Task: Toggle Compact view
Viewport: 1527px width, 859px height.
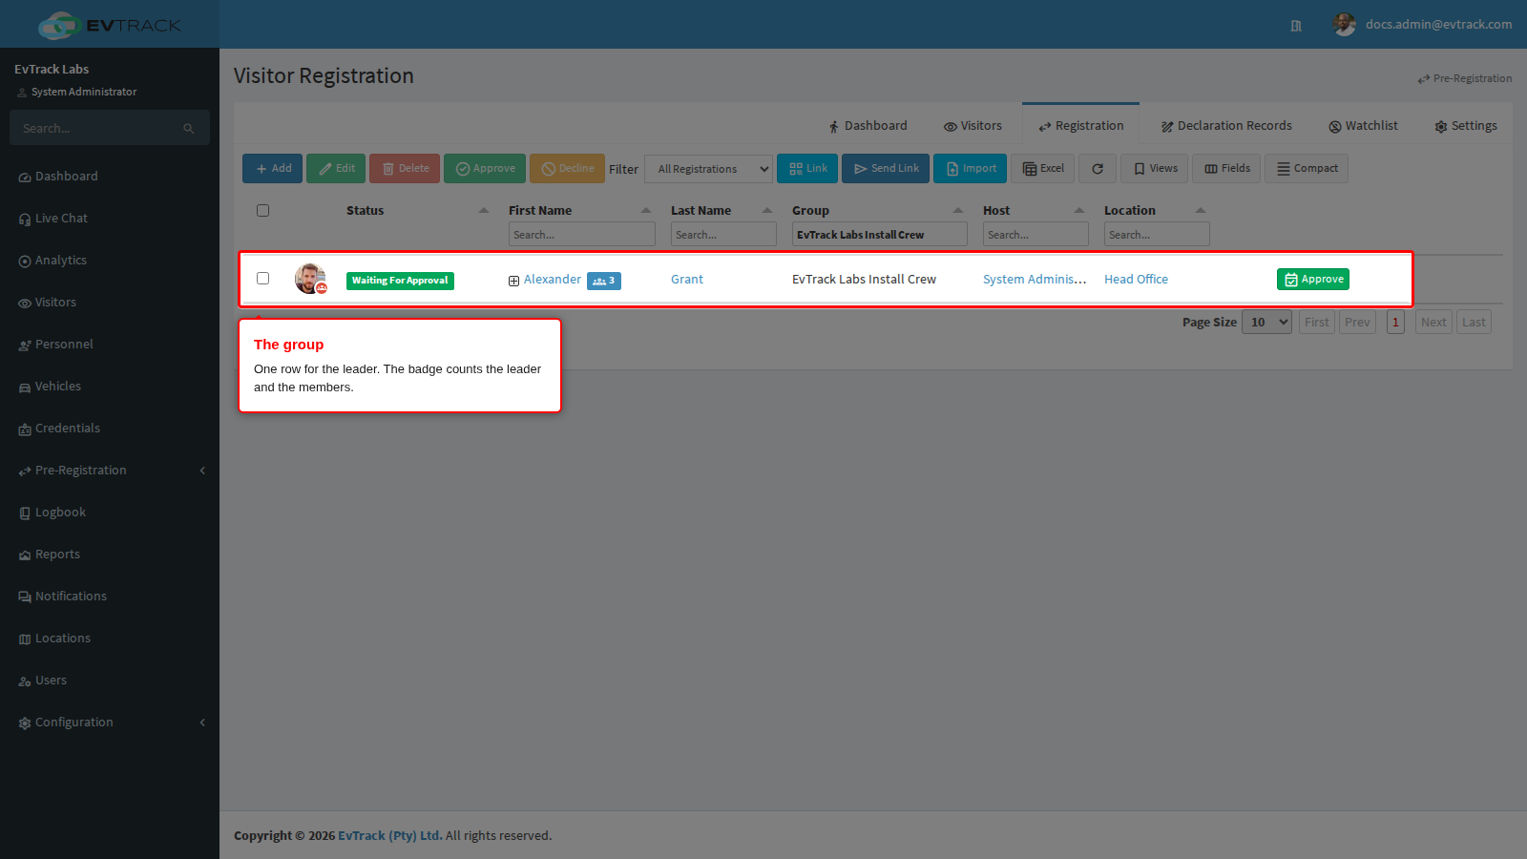Action: point(1307,169)
